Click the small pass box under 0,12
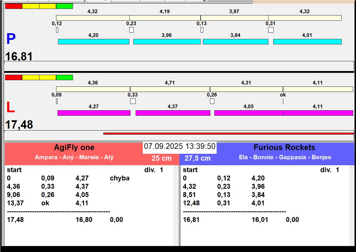 [x=57, y=30]
